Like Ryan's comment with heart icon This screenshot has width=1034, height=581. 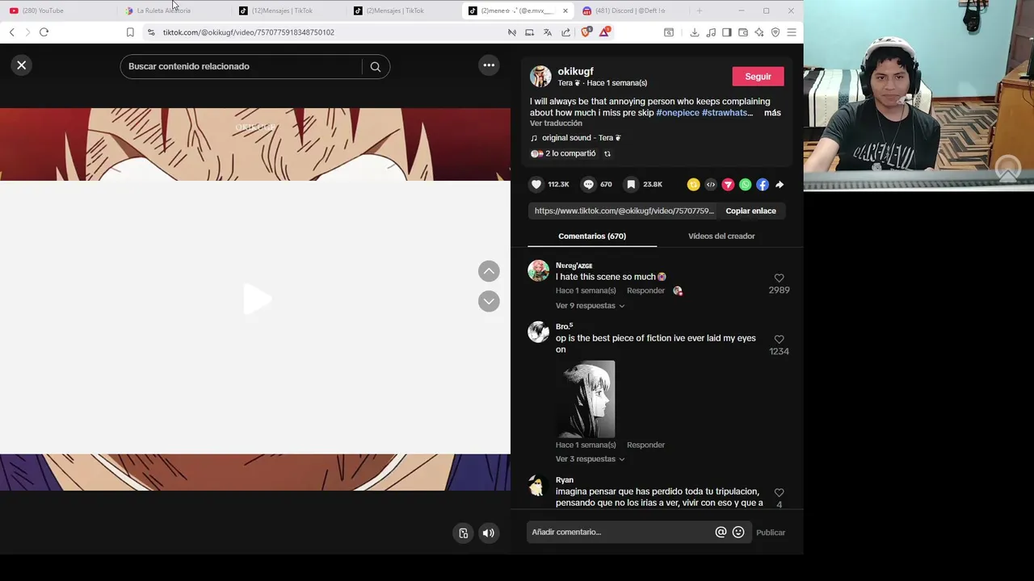pyautogui.click(x=779, y=493)
